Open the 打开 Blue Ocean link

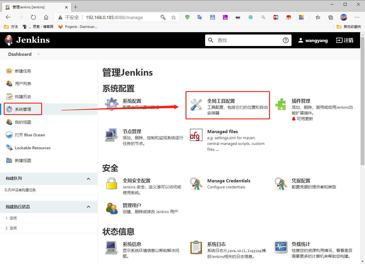click(x=30, y=135)
